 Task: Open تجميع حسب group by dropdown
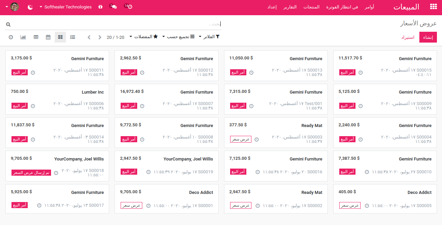[178, 36]
